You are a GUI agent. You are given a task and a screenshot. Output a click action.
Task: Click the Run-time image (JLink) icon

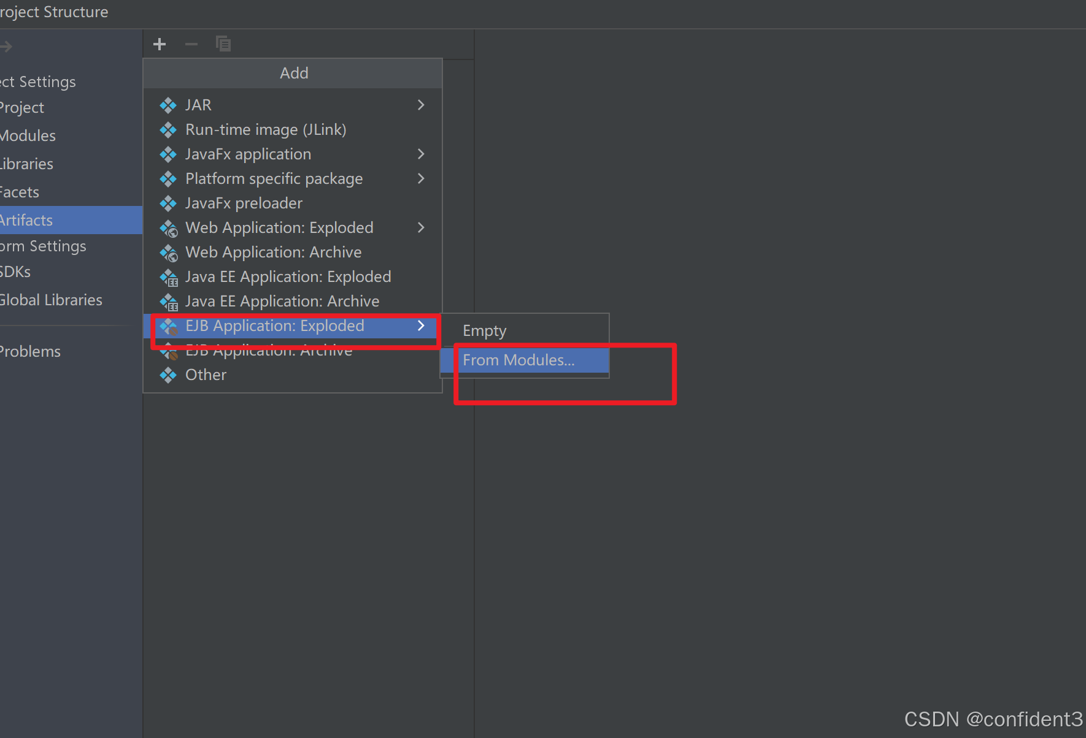click(168, 130)
